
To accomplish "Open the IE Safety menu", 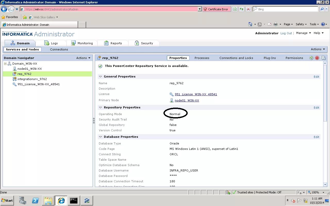I will pyautogui.click(x=301, y=24).
